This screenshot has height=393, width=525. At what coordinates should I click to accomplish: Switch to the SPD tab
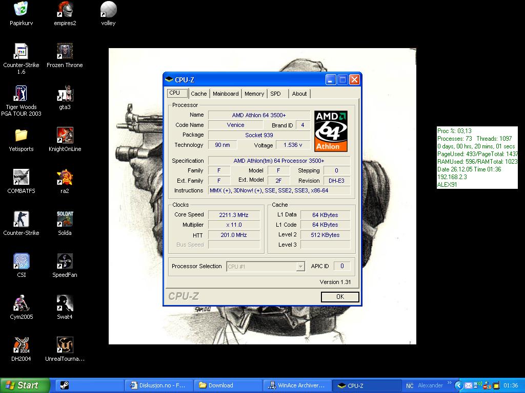tap(277, 94)
